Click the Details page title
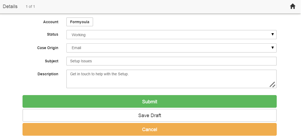This screenshot has height=136, width=301. click(10, 6)
